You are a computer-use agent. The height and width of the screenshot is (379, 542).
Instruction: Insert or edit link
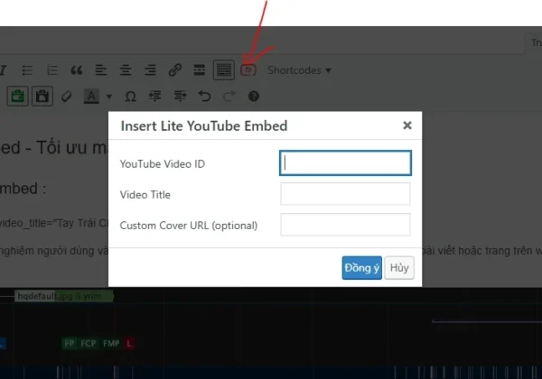[x=175, y=70]
